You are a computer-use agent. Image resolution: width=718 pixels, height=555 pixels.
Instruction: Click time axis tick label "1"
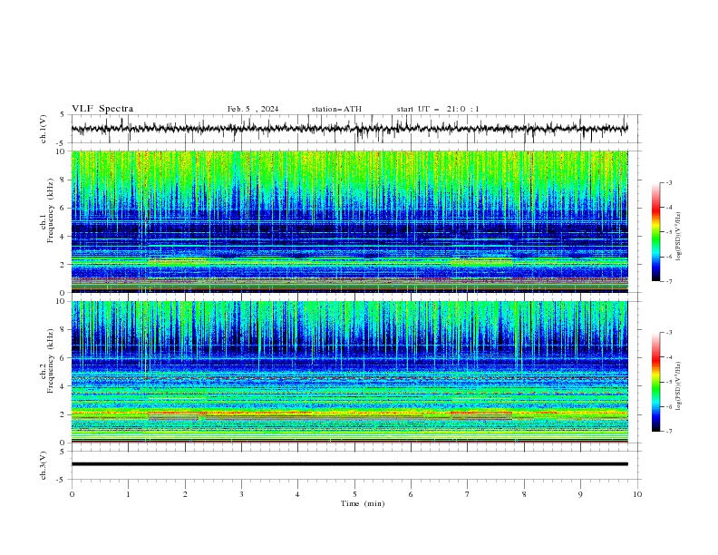click(x=128, y=494)
